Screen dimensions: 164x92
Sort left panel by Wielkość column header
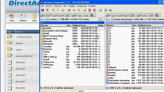click(76, 25)
